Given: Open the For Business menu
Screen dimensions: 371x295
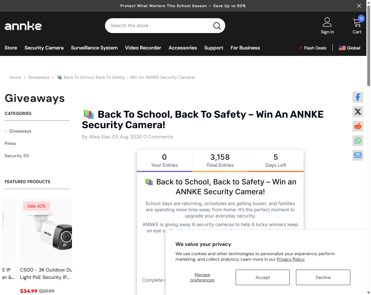Looking at the screenshot, I should 245,48.
